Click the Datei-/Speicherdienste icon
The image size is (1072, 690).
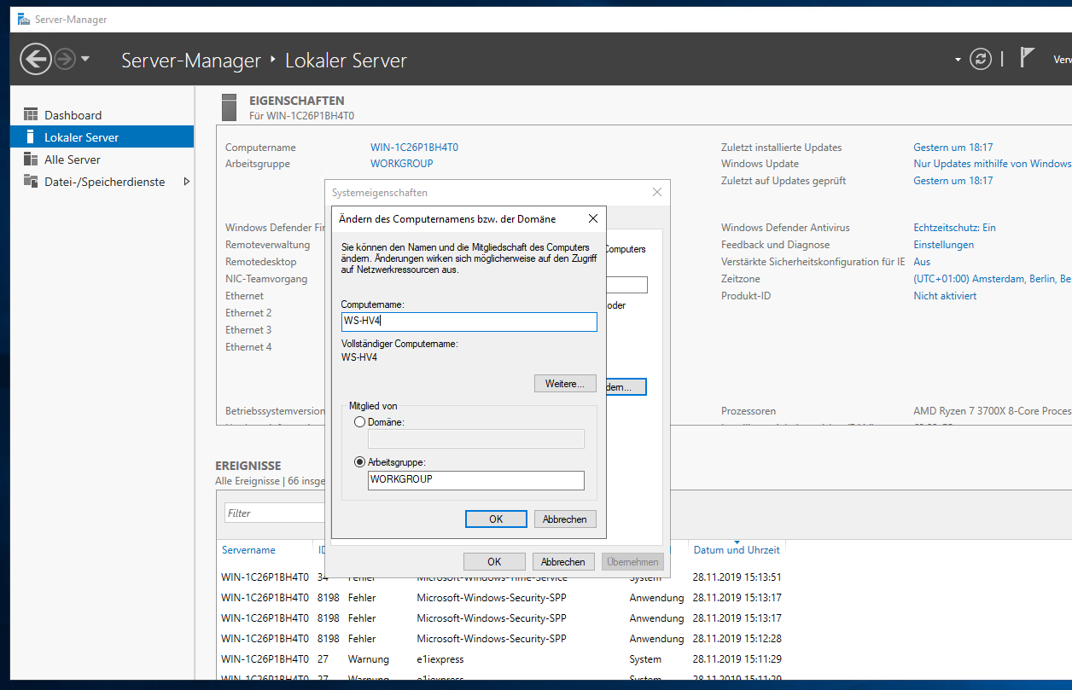31,181
